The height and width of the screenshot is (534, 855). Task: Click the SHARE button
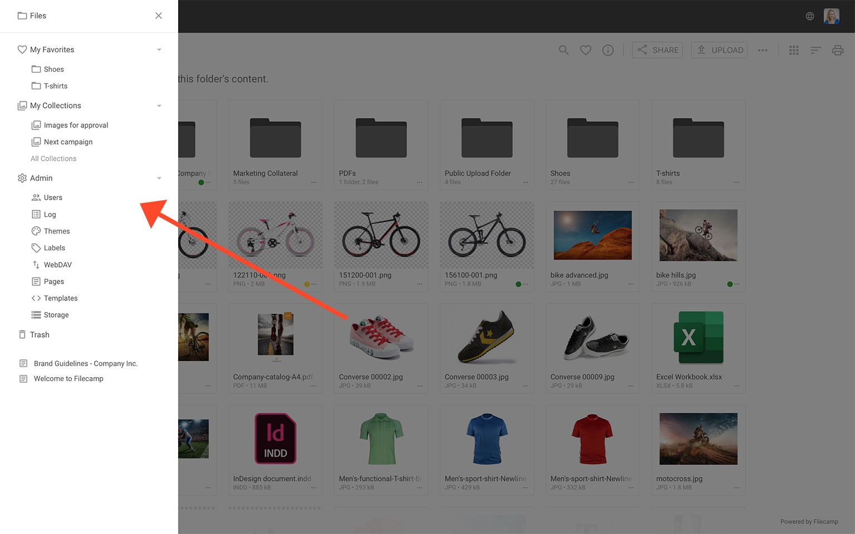click(x=658, y=50)
